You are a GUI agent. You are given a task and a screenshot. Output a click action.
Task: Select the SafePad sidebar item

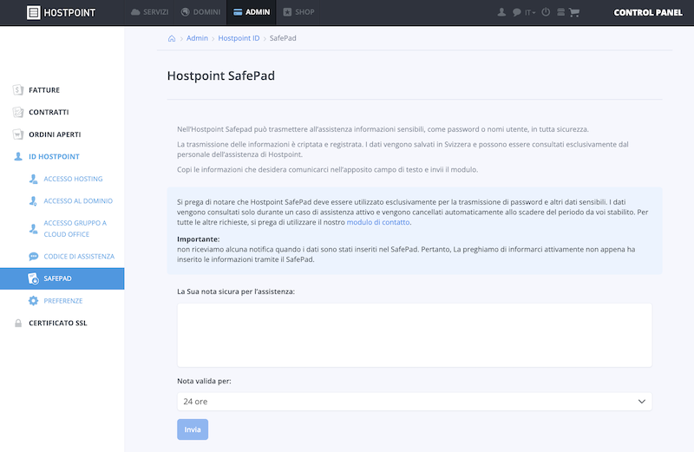pyautogui.click(x=62, y=278)
